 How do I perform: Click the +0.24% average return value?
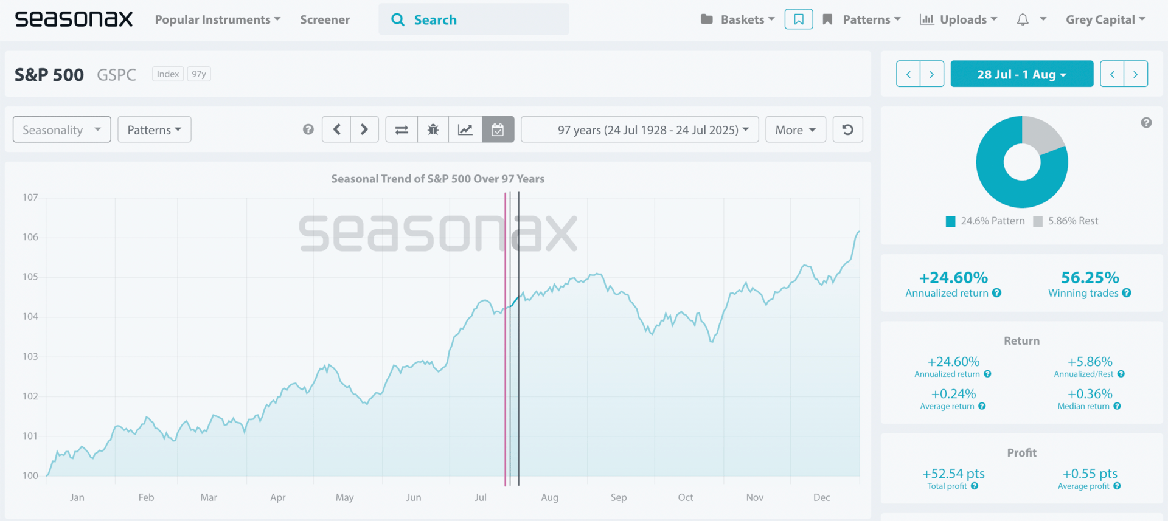click(x=953, y=394)
